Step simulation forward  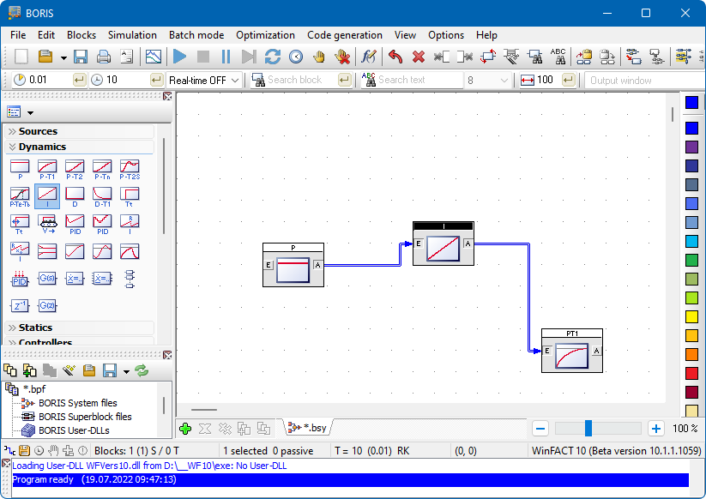pyautogui.click(x=249, y=57)
